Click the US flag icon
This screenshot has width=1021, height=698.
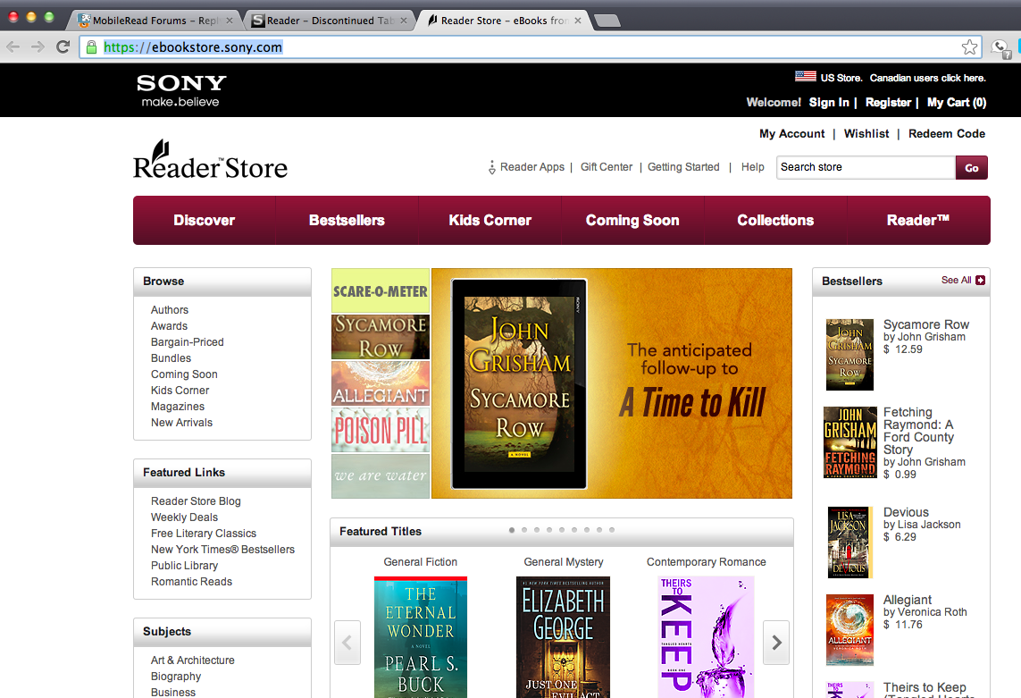click(806, 76)
